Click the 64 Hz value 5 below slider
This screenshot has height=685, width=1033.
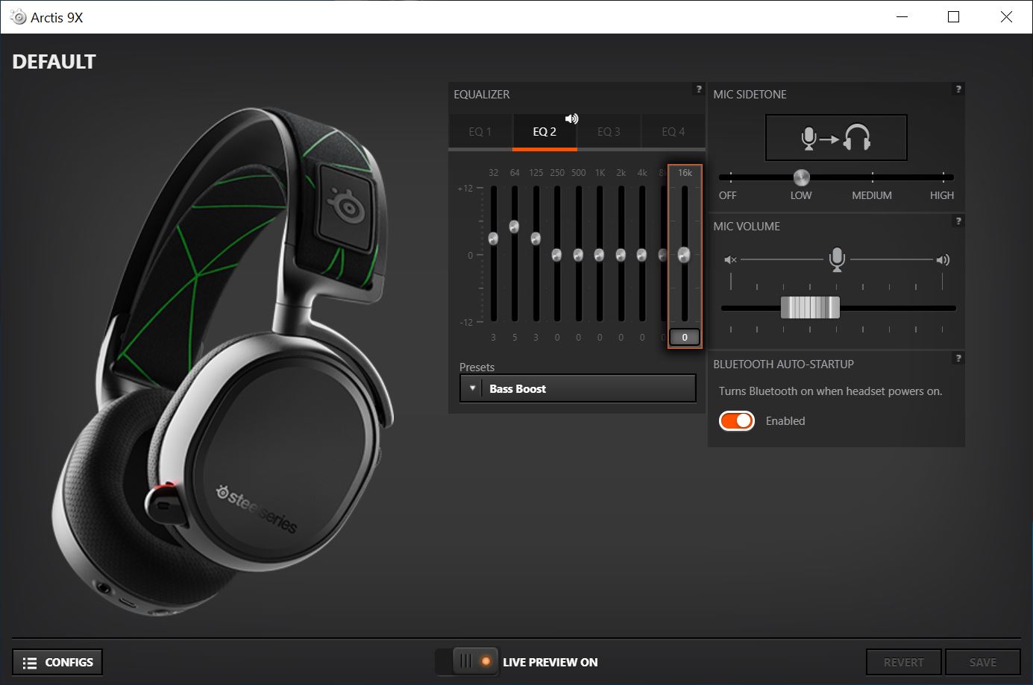515,338
